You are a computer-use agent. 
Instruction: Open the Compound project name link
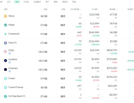(x=14, y=34)
